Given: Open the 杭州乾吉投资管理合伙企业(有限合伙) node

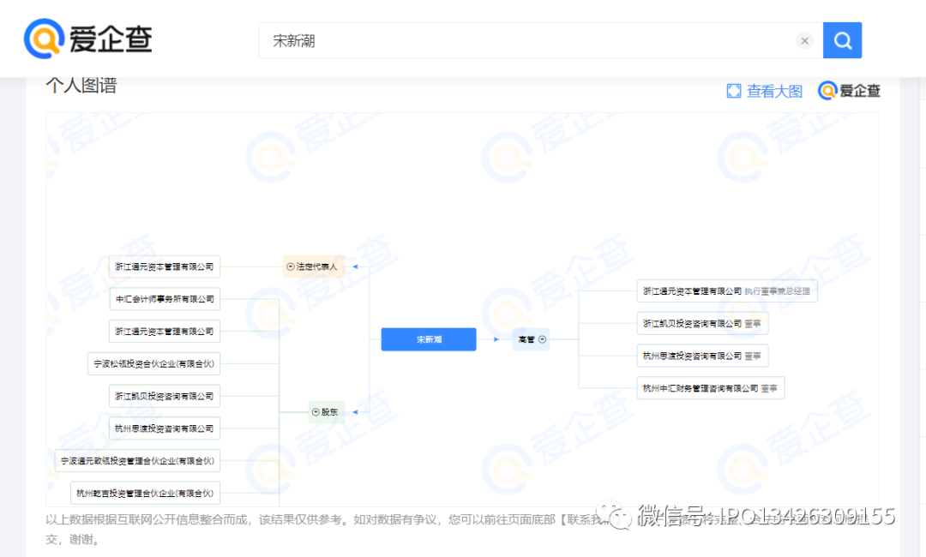Looking at the screenshot, I should click(x=145, y=494).
